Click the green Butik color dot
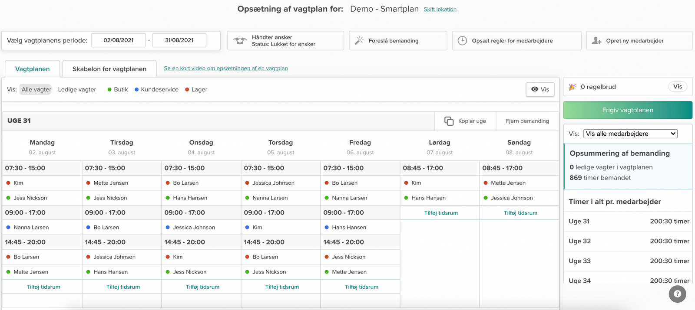This screenshot has height=310, width=695. 109,90
